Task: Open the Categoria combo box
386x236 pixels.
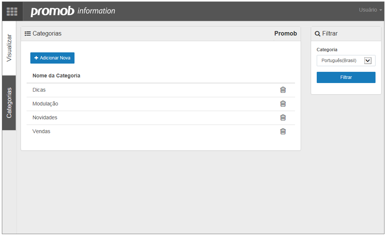Action: click(346, 61)
